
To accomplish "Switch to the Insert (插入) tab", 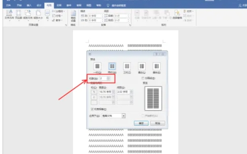I will (x=29, y=5).
